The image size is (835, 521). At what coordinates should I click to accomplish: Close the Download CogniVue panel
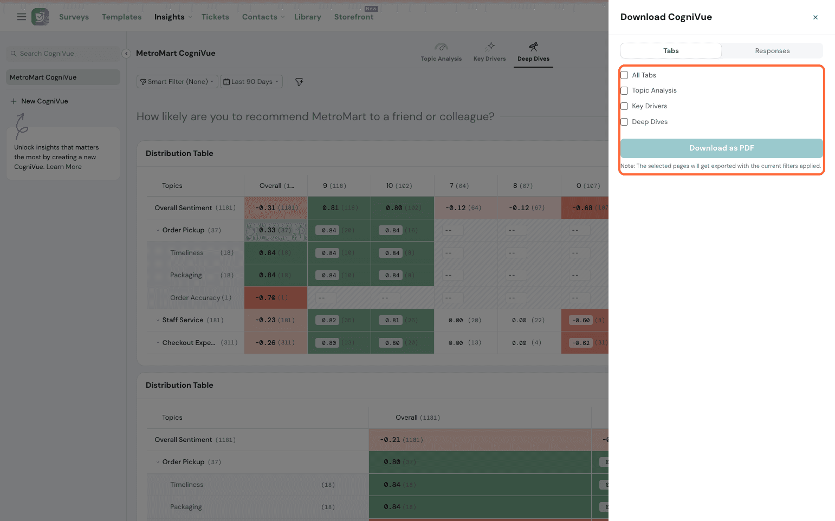tap(815, 17)
